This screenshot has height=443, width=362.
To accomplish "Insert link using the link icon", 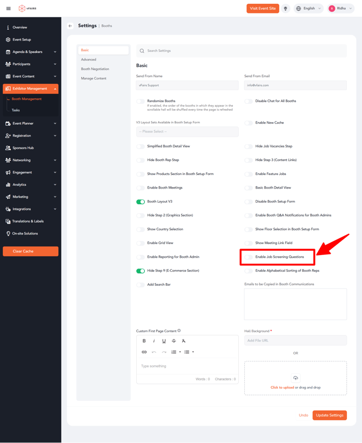I will coord(144,352).
